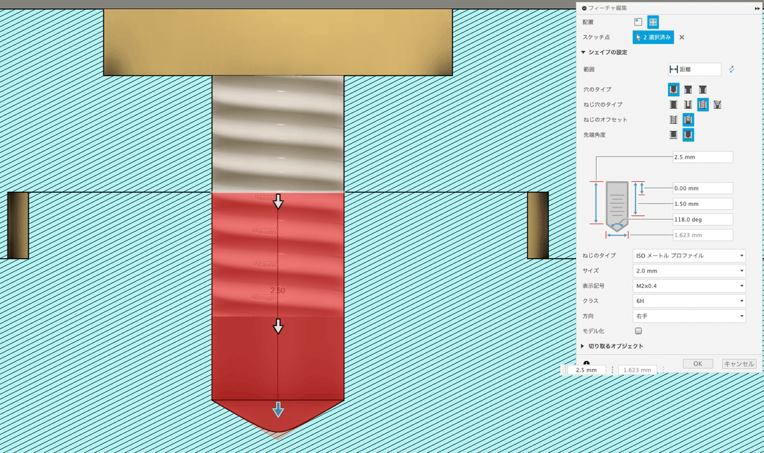This screenshot has height=453, width=764.
Task: Select the single-point placement (配置) icon
Action: point(639,22)
